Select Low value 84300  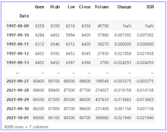69,118
